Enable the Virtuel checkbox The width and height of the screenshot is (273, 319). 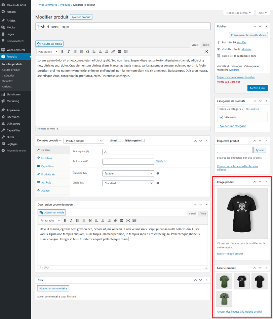pos(119,141)
